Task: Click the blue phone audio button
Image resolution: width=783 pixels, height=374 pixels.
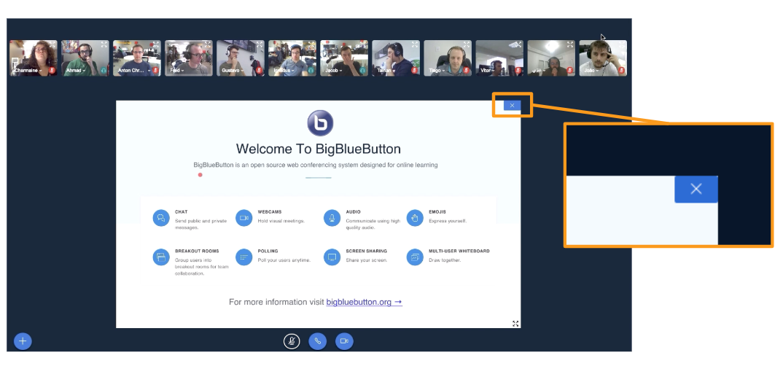Action: click(318, 341)
